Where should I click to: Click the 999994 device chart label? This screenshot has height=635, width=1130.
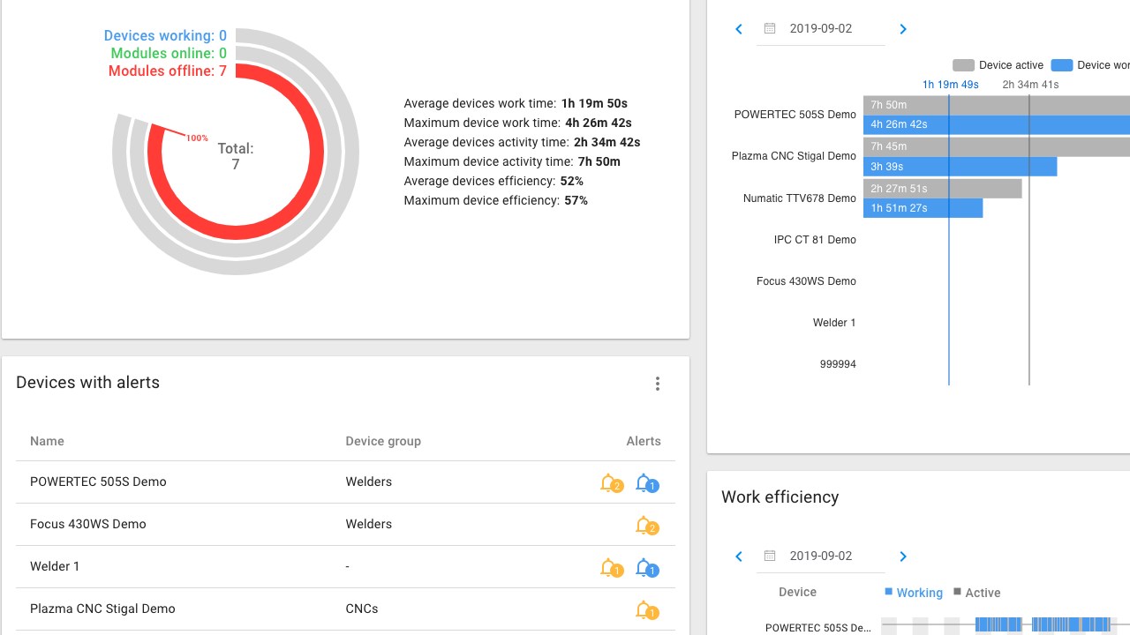click(838, 364)
